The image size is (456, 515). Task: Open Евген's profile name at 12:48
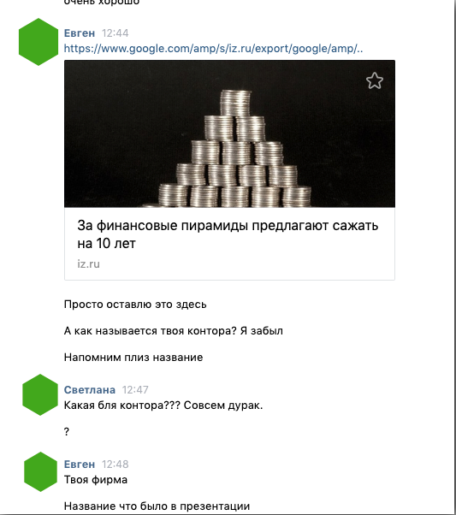coord(80,465)
